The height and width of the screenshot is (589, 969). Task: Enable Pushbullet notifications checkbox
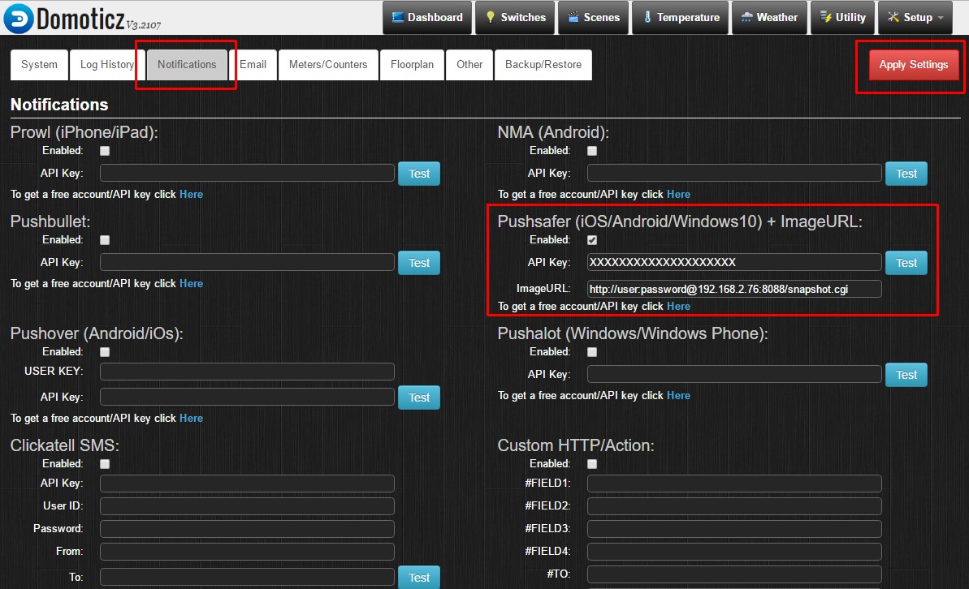pos(105,240)
